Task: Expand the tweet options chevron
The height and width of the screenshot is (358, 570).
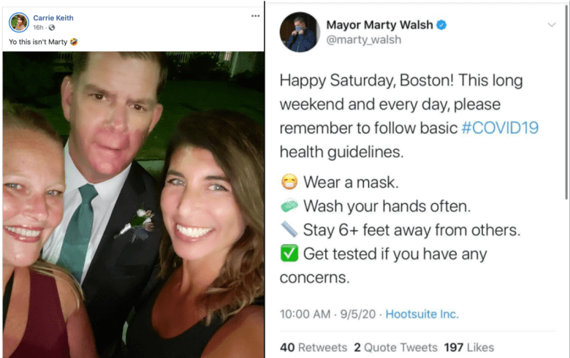Action: [552, 25]
